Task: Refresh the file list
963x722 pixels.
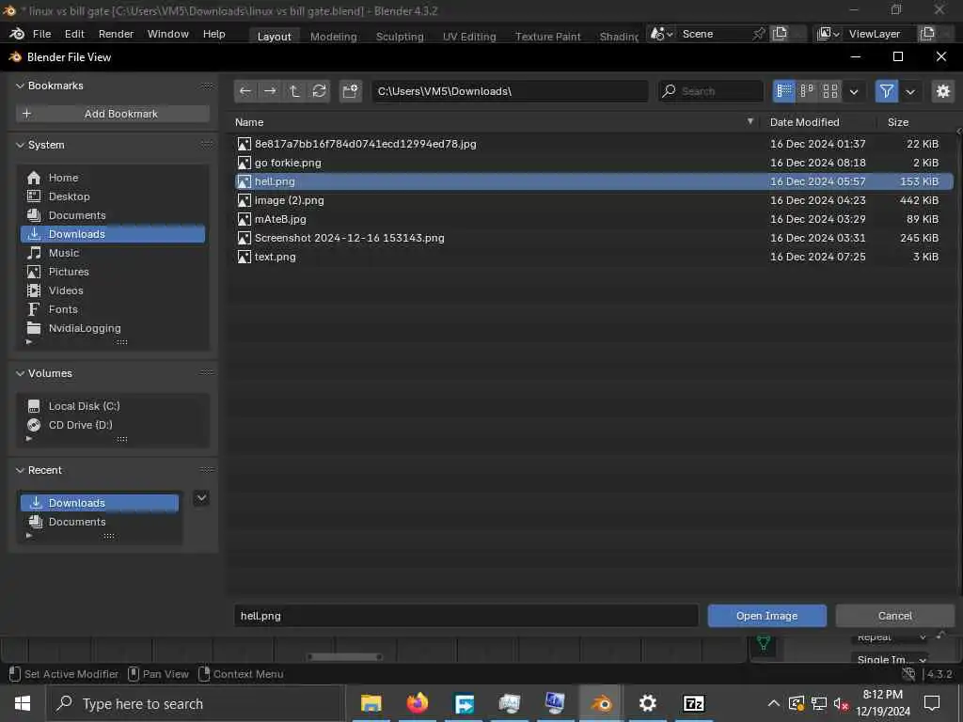Action: [320, 91]
